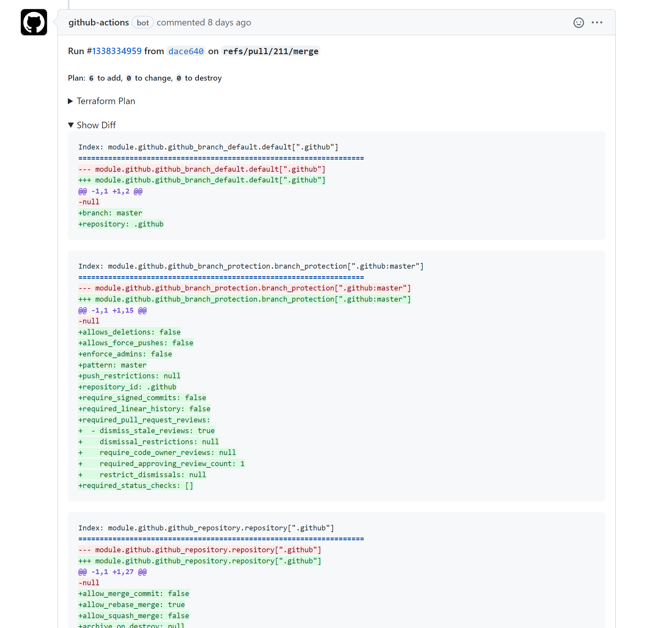Click the Plan: 6 to add summary text
The height and width of the screenshot is (628, 668).
tap(144, 78)
